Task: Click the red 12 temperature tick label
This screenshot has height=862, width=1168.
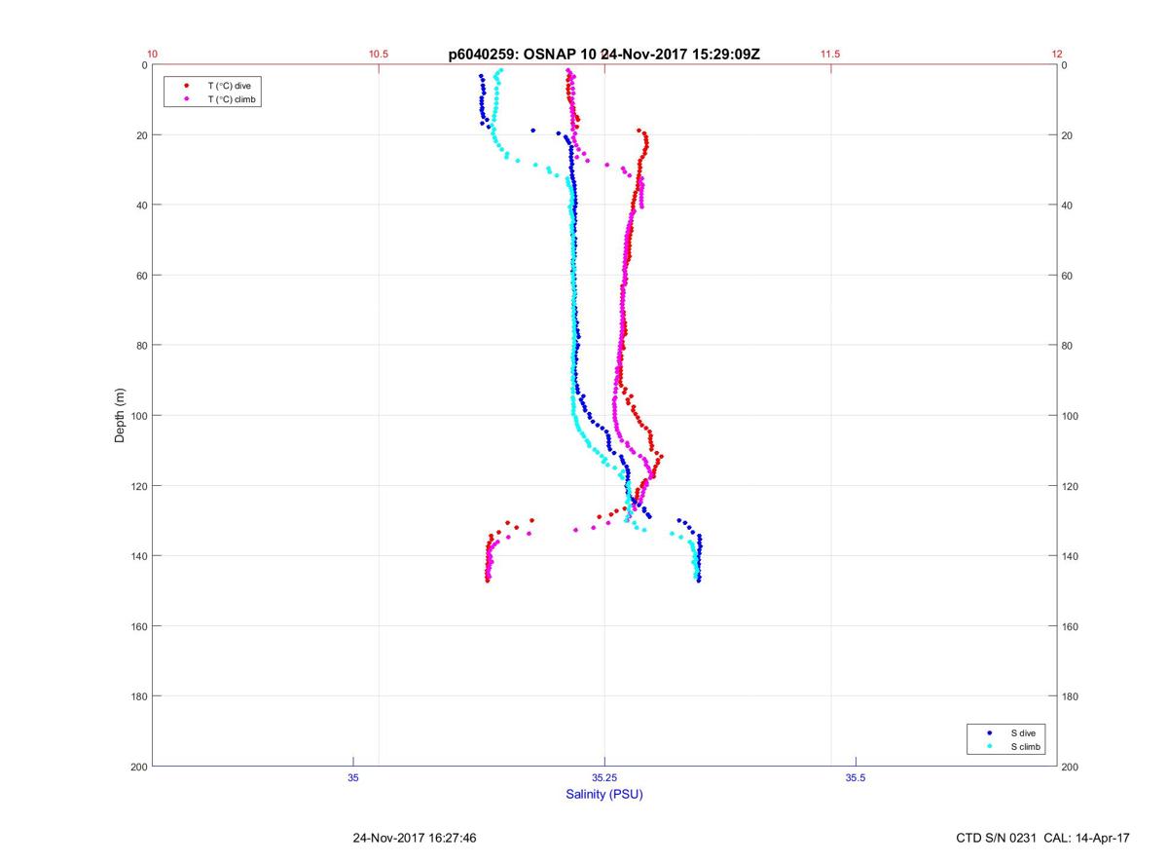Action: 1057,55
